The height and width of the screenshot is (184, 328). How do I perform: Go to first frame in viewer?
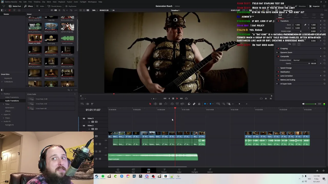165,98
